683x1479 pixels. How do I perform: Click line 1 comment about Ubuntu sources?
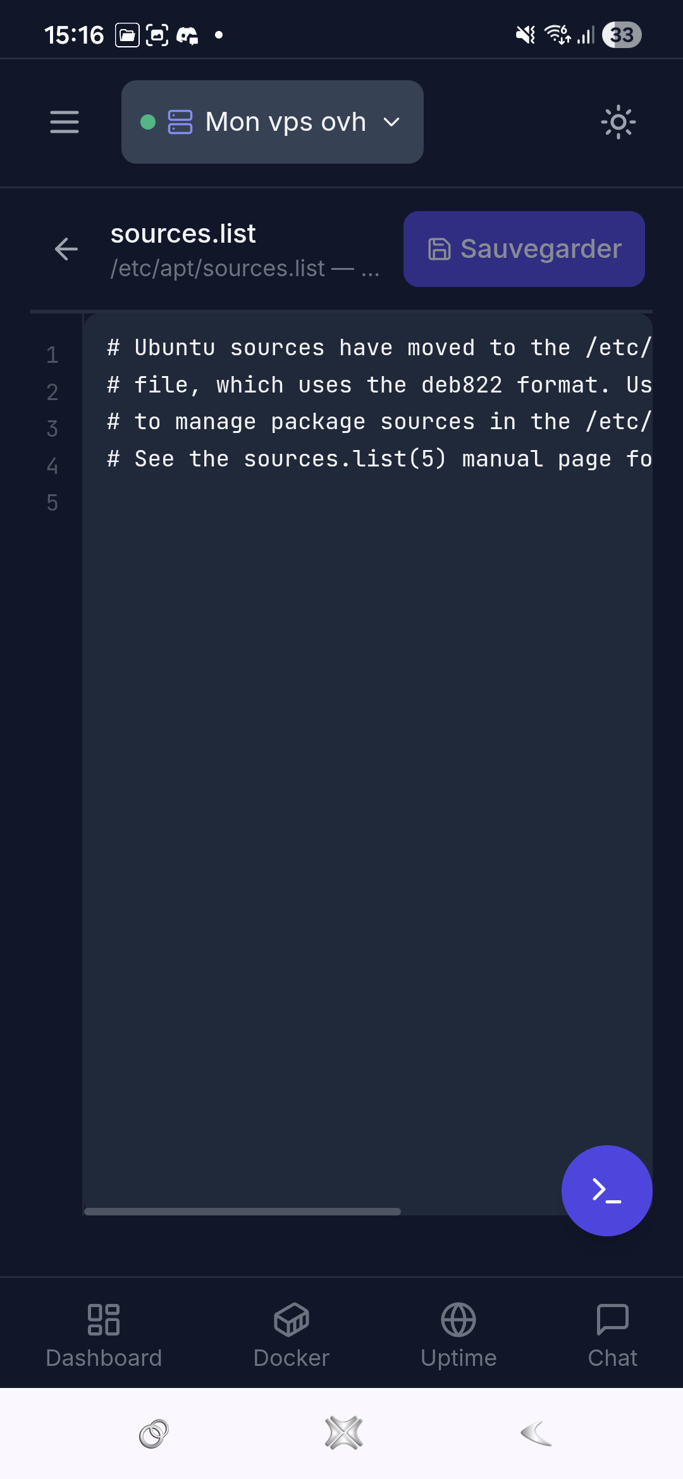(x=379, y=348)
